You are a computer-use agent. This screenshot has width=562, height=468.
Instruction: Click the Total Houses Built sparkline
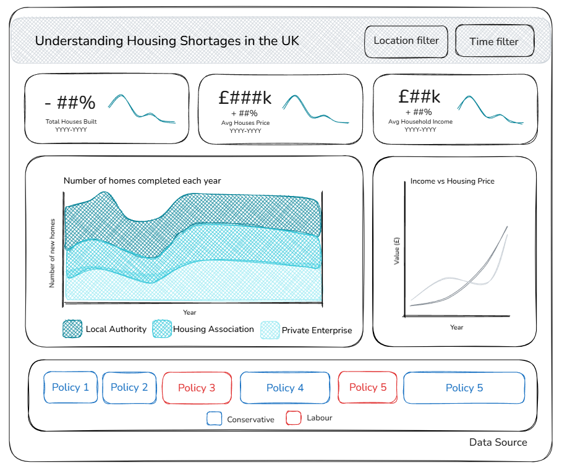pyautogui.click(x=142, y=109)
